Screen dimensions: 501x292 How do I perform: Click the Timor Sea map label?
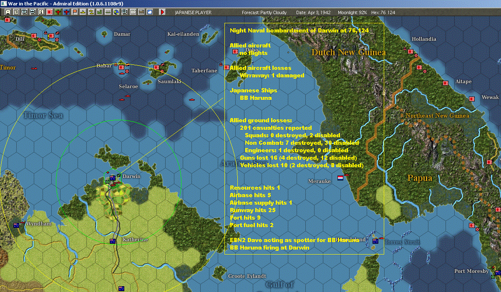[43, 115]
